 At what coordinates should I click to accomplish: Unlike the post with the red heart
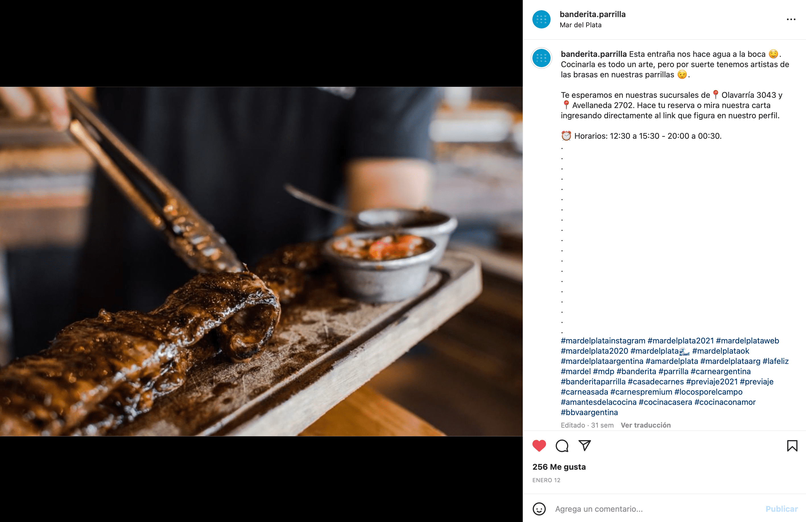[x=539, y=446]
